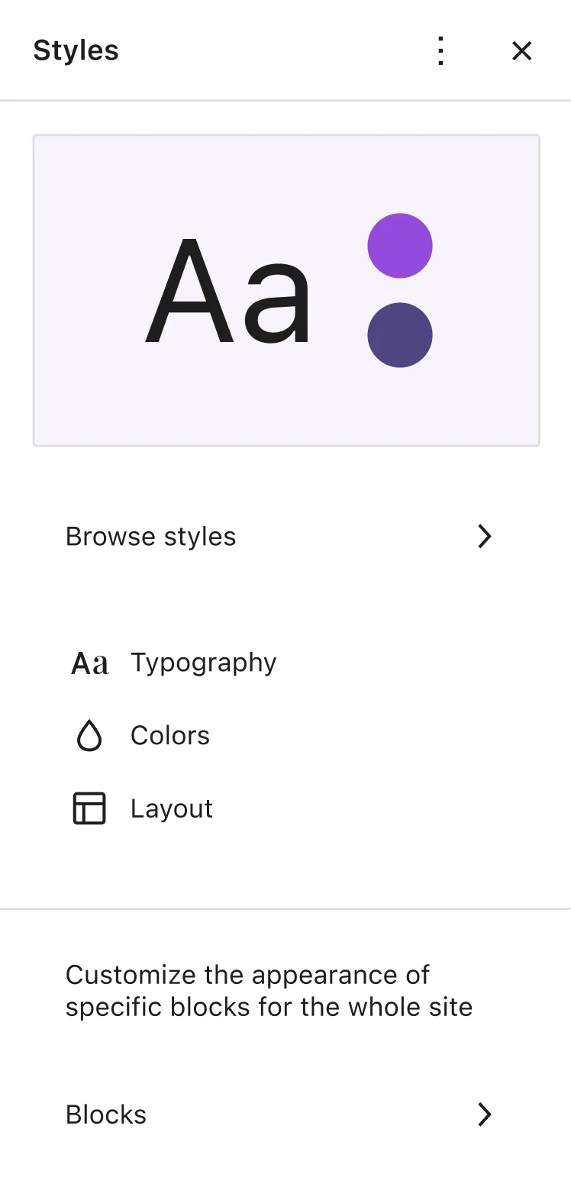
Task: Click the Styles panel heading
Action: click(x=76, y=50)
